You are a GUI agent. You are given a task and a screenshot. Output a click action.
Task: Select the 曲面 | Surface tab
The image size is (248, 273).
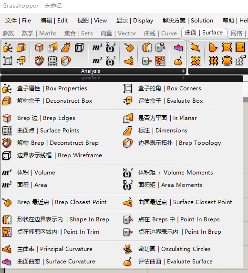[x=204, y=33]
